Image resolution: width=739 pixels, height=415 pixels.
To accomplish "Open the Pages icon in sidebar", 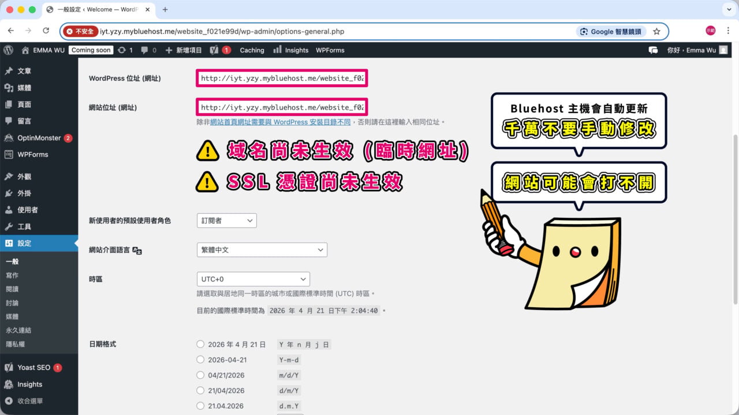I will [x=9, y=104].
